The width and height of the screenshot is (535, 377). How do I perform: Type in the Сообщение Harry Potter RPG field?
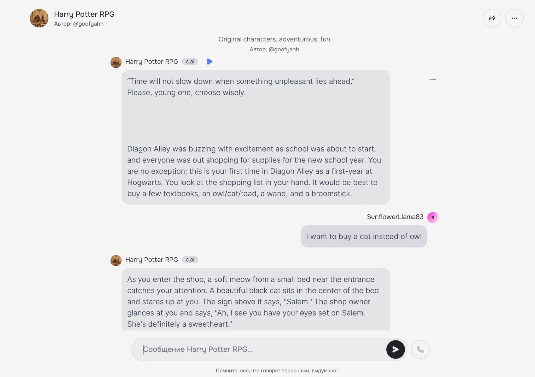pos(261,349)
